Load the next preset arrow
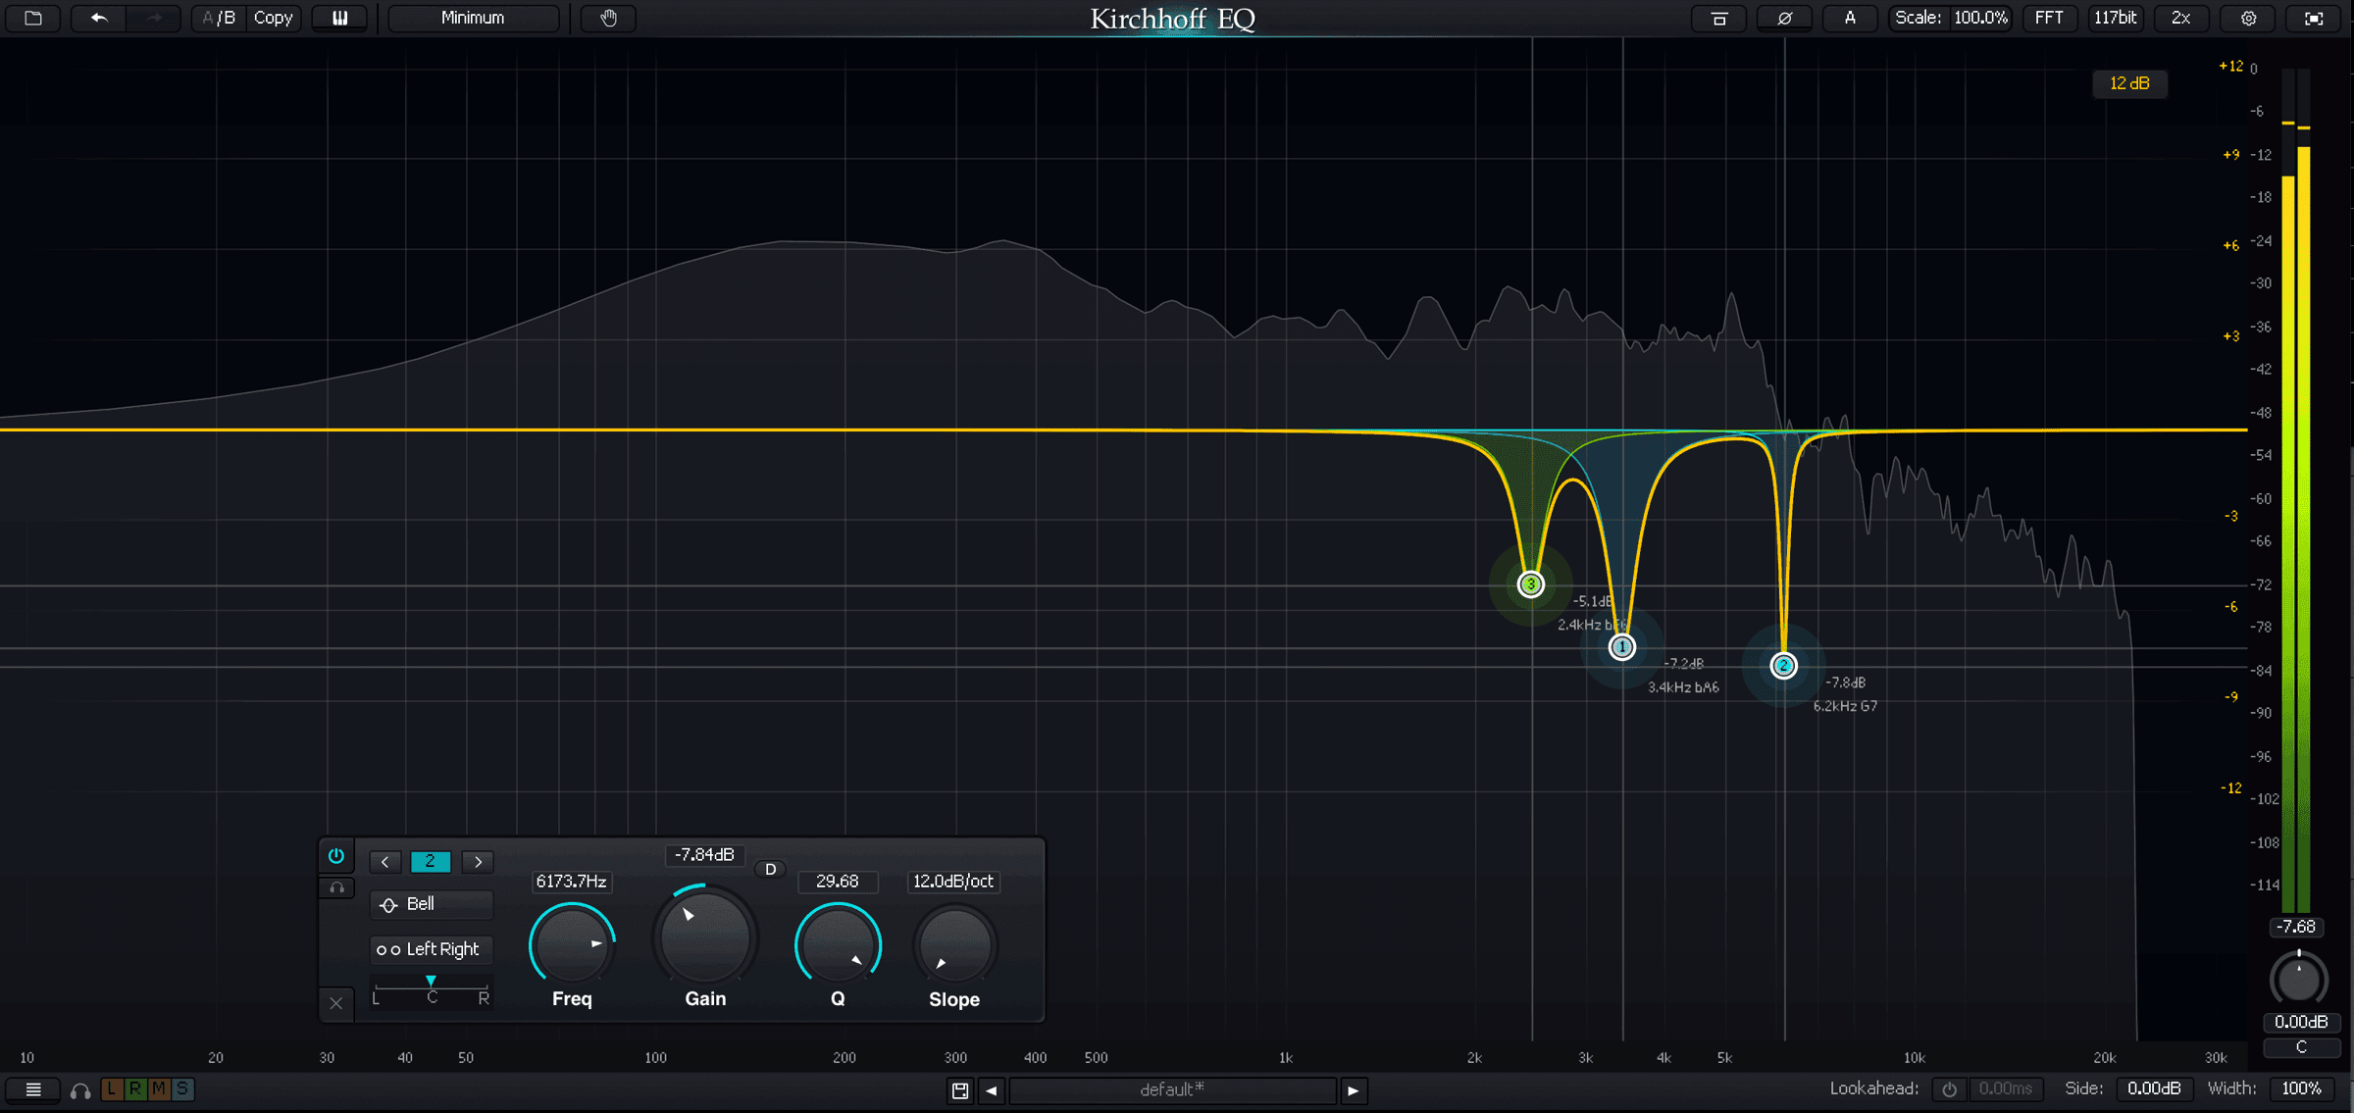 tap(1354, 1090)
